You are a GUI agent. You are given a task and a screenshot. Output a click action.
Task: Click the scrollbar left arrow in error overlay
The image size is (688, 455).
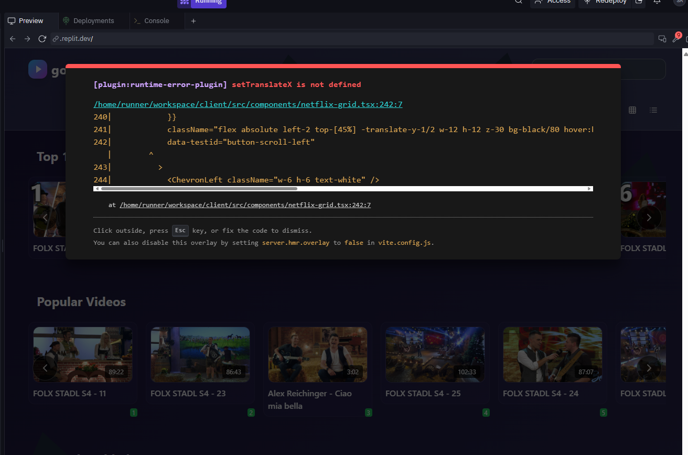coord(96,189)
